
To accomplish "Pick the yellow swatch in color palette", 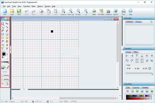I will (x=144, y=96).
